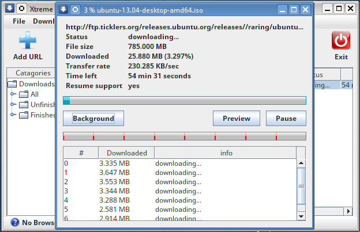Click the Resume support yes value
This screenshot has width=360, height=232.
pos(134,86)
